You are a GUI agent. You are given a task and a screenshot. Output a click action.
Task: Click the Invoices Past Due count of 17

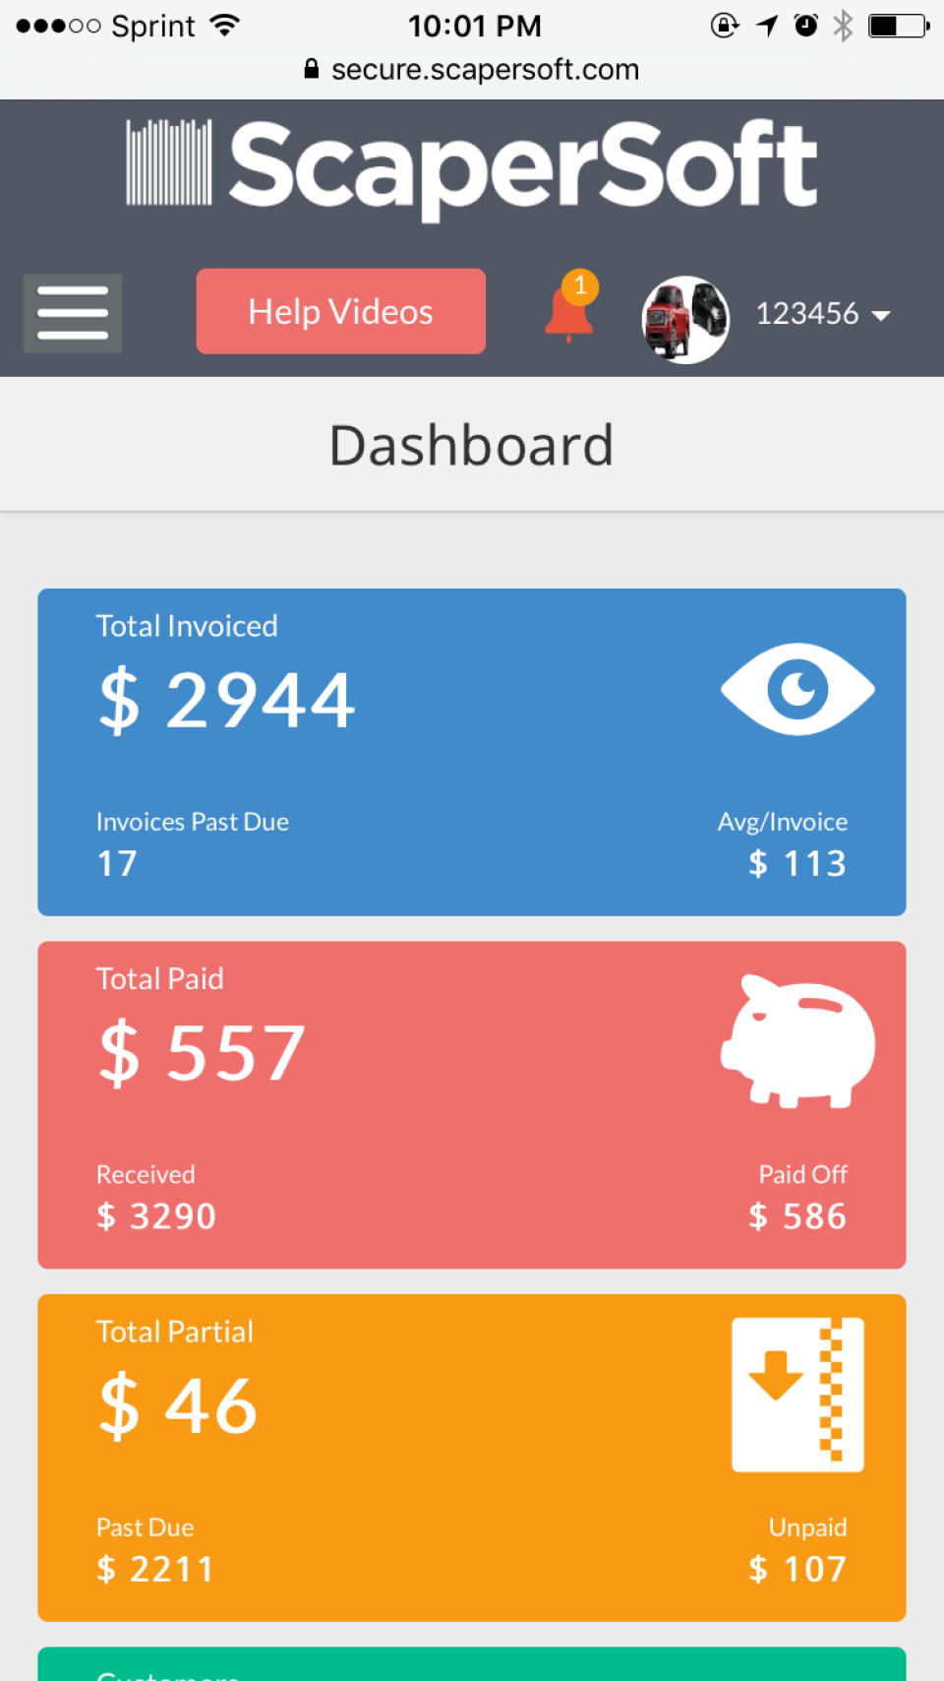pyautogui.click(x=116, y=862)
